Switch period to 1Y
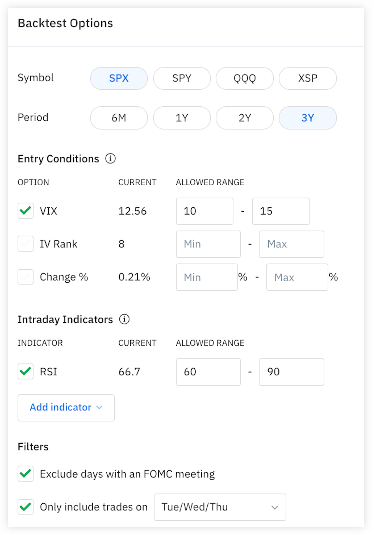This screenshot has width=372, height=535. 182,118
